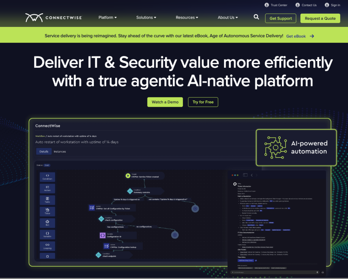
Task: Choose the Variable tool
Action: (47, 234)
